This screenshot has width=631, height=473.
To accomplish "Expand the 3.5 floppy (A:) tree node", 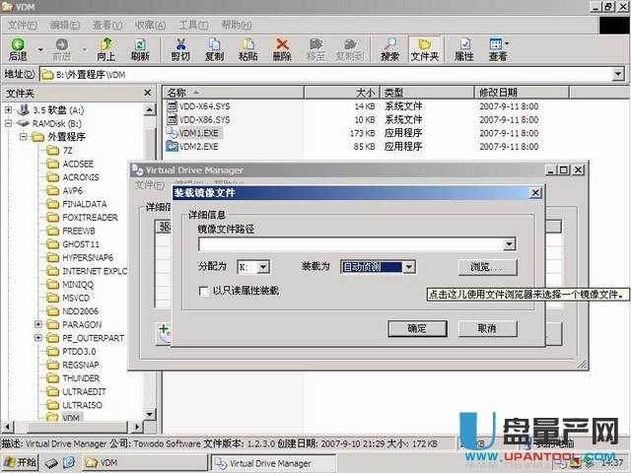I will [8, 109].
